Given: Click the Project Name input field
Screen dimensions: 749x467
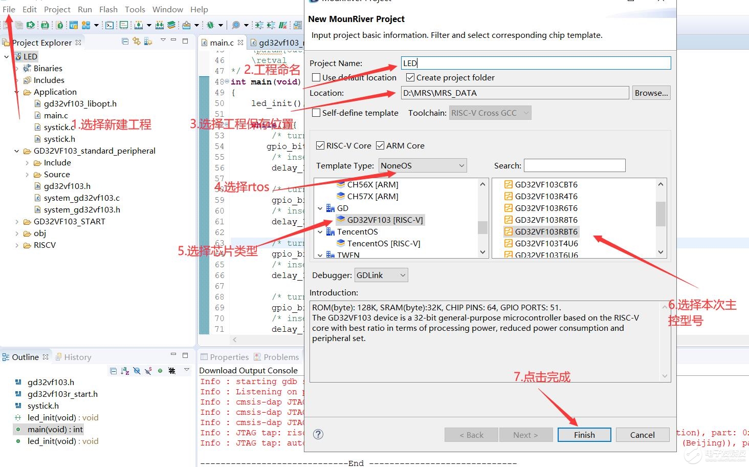Looking at the screenshot, I should (536, 63).
